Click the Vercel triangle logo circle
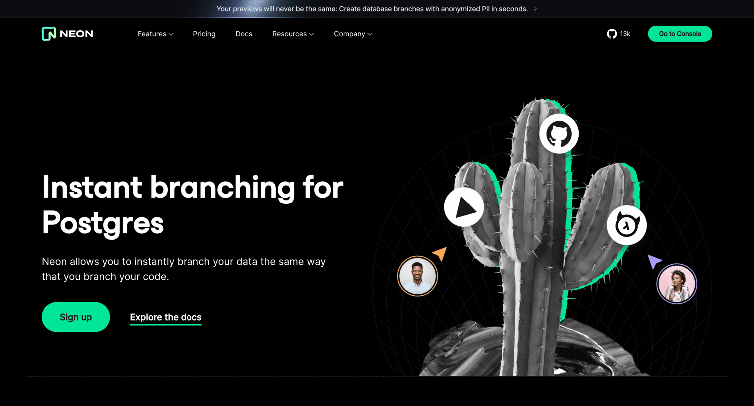The height and width of the screenshot is (406, 754). tap(464, 207)
